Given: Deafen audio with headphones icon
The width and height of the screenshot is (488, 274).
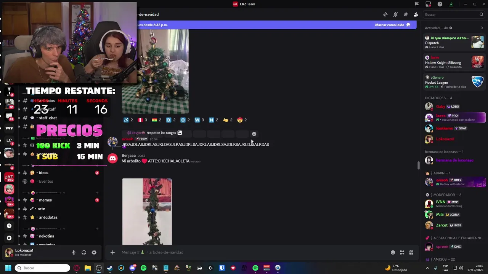Looking at the screenshot, I should (84, 252).
